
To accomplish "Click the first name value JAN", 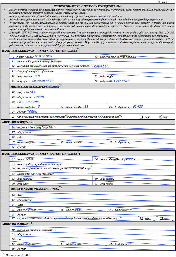I will [x=37, y=76].
